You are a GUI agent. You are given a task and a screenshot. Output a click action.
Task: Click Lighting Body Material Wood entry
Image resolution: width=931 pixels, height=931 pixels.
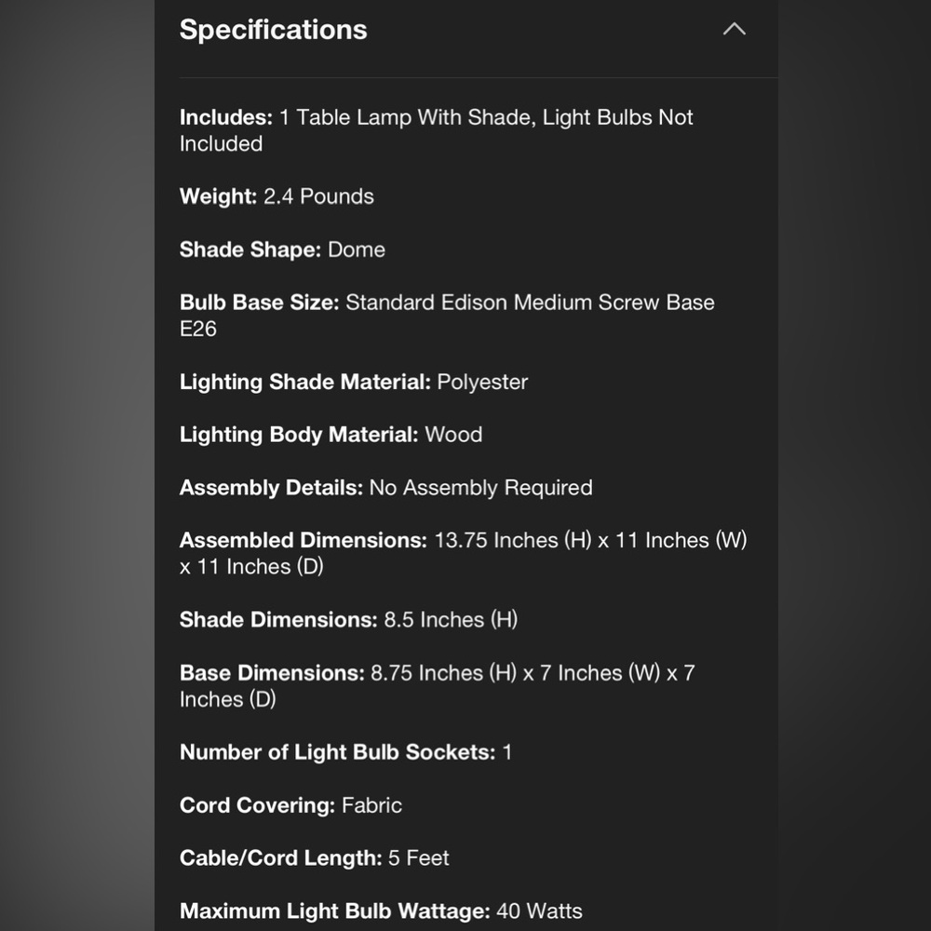coord(331,434)
